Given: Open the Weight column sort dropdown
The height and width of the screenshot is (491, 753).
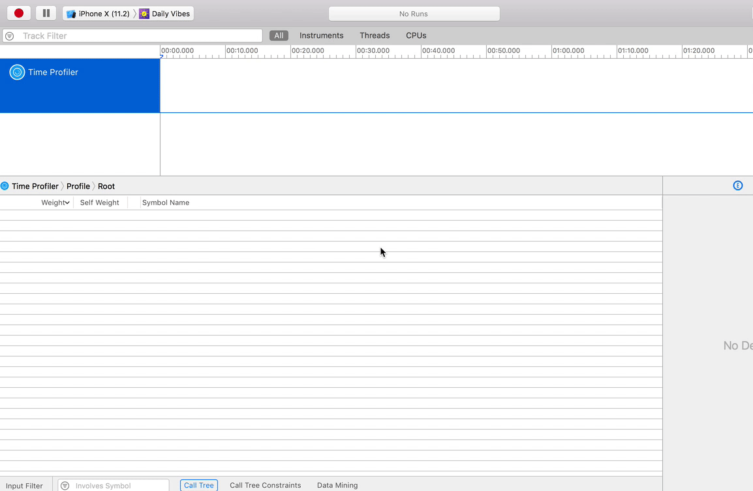Looking at the screenshot, I should [x=67, y=202].
